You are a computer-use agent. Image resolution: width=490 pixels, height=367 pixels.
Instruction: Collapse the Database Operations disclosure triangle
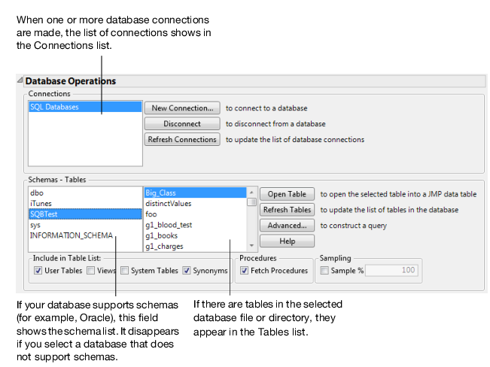20,80
